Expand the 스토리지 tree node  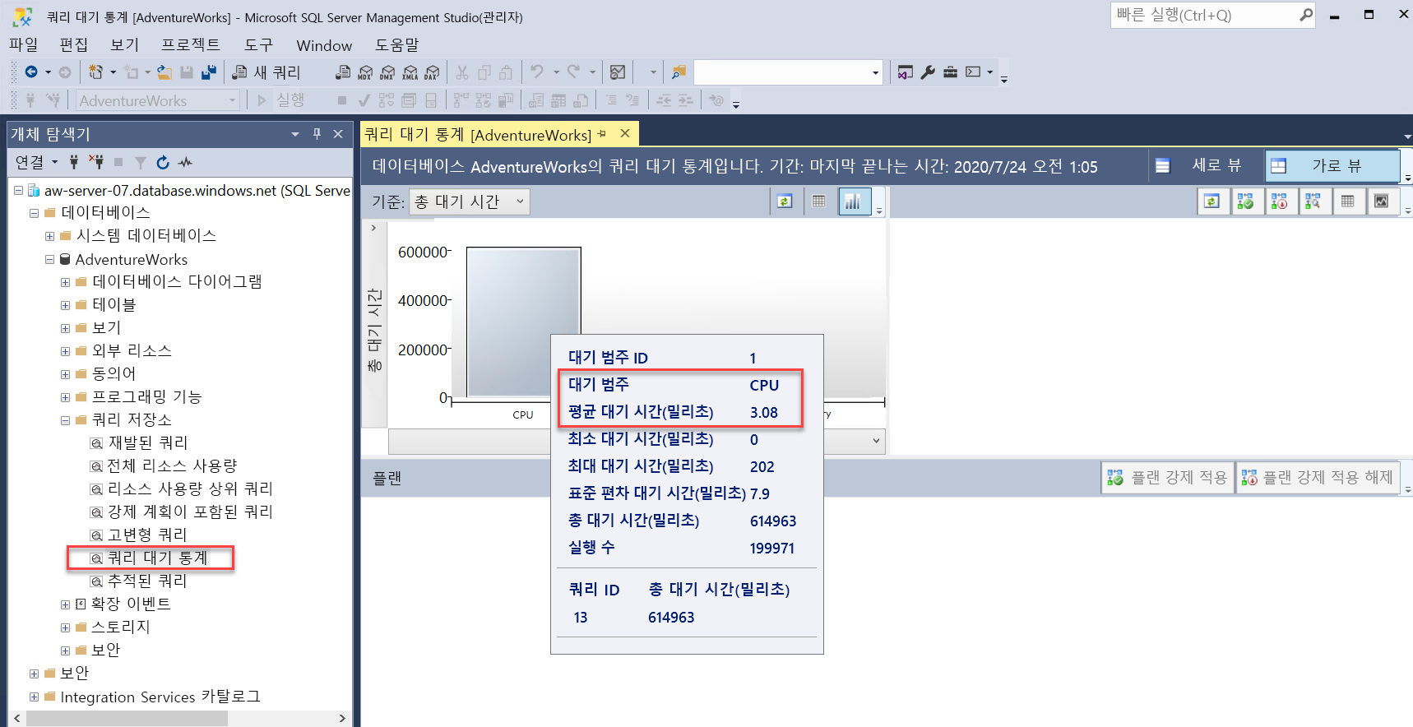coord(65,627)
